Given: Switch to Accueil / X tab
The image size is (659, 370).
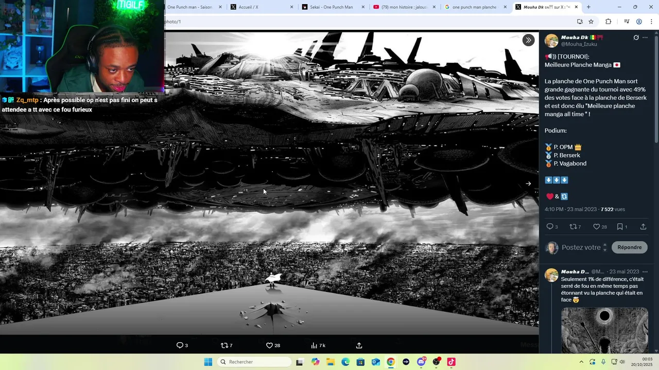Looking at the screenshot, I should (262, 7).
